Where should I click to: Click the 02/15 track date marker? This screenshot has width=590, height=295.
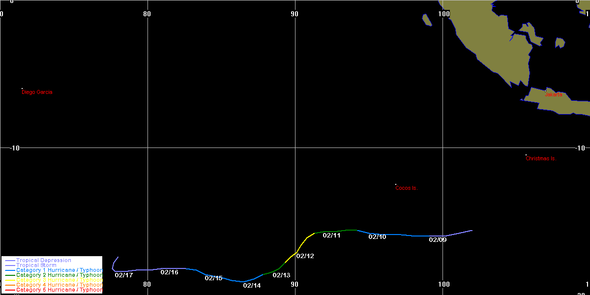213,278
